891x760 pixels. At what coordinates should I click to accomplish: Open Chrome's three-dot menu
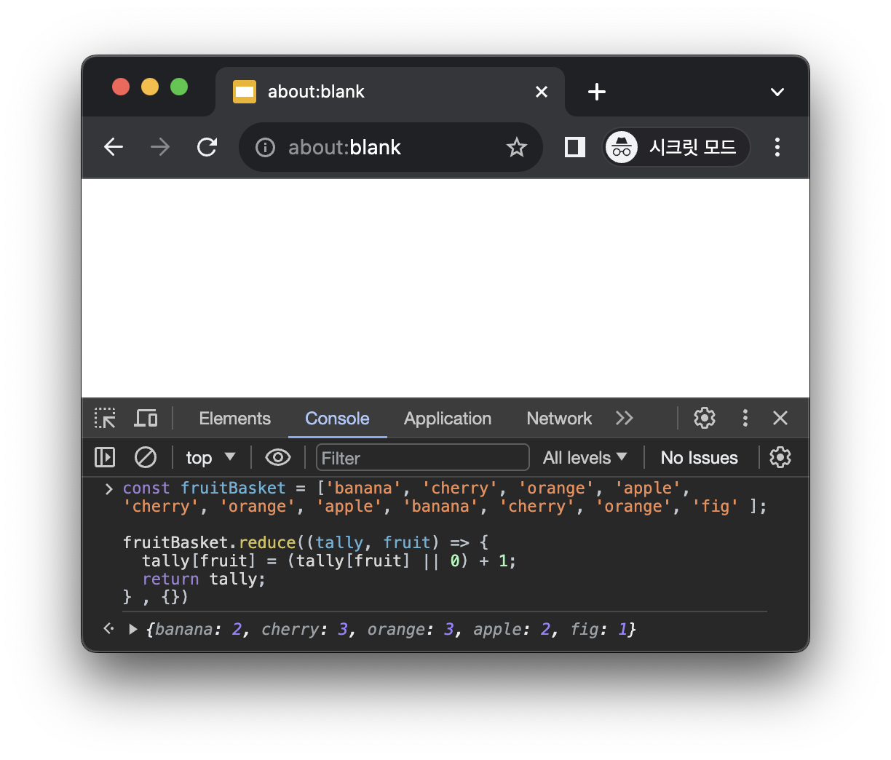(x=777, y=147)
